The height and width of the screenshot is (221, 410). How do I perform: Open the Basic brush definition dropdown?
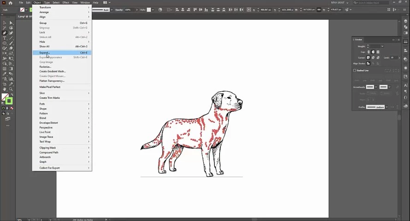pos(112,10)
